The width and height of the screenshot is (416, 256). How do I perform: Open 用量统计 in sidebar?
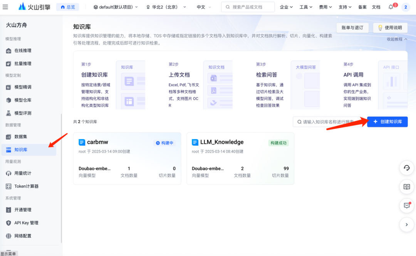coord(23,173)
